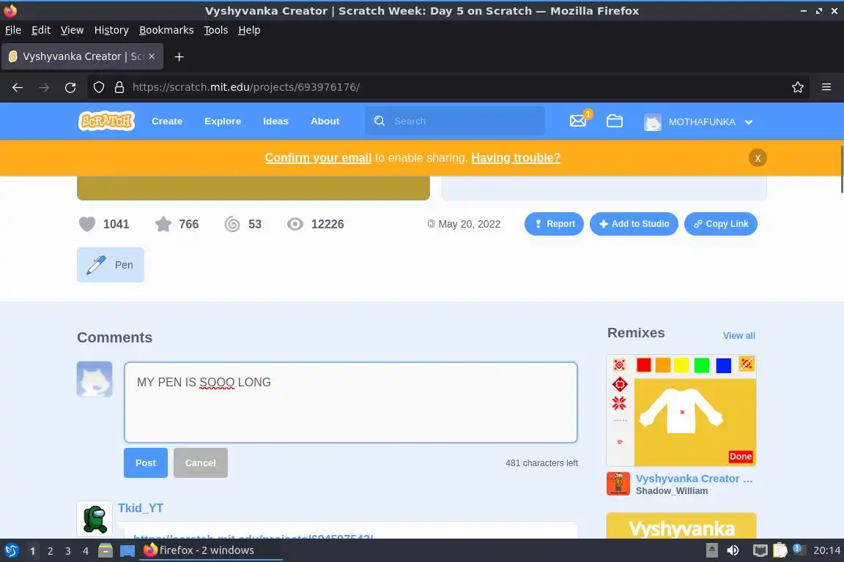Click the Scratch logo
Screen dimensions: 844x562
106,121
